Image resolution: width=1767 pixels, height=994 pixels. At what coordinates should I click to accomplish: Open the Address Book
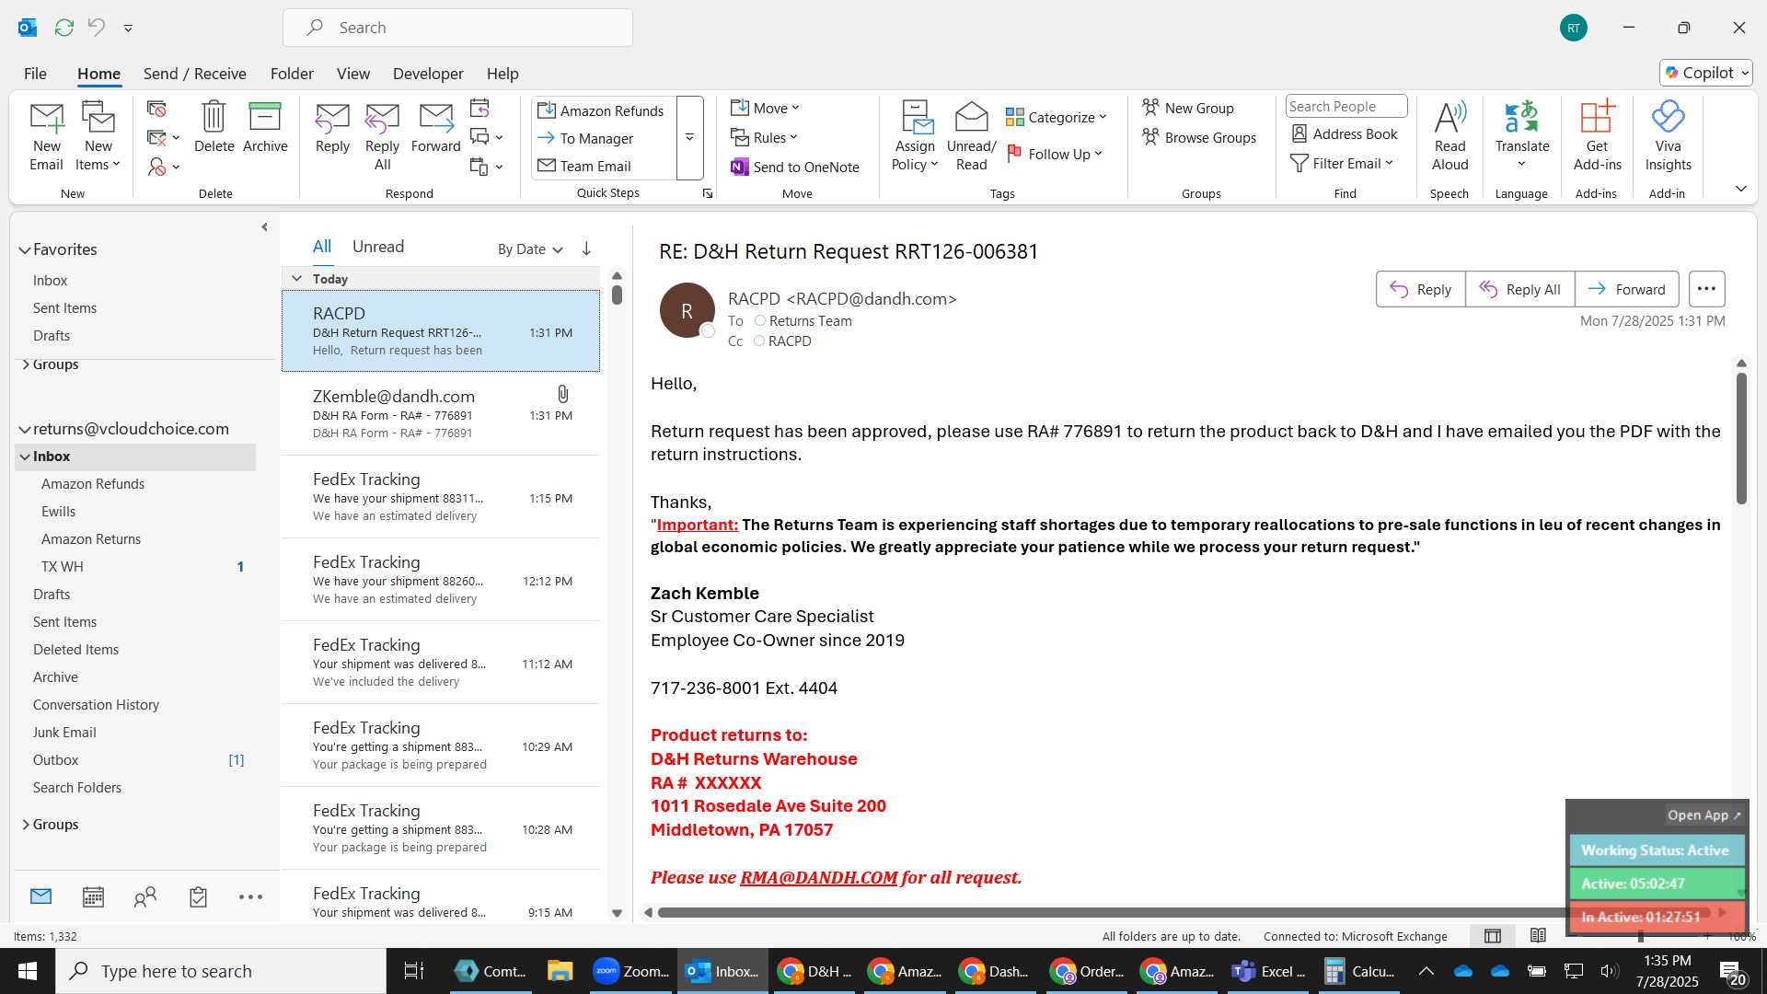pos(1344,133)
